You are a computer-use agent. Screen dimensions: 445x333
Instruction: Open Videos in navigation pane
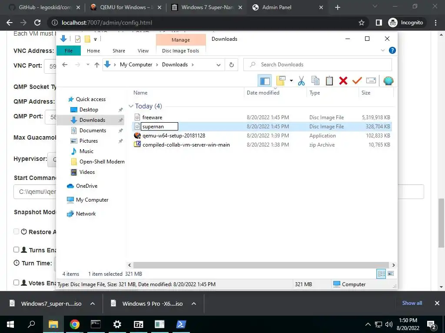click(x=87, y=172)
